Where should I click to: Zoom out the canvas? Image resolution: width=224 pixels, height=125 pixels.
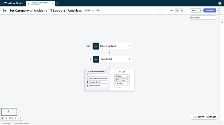pyautogui.click(x=6, y=118)
